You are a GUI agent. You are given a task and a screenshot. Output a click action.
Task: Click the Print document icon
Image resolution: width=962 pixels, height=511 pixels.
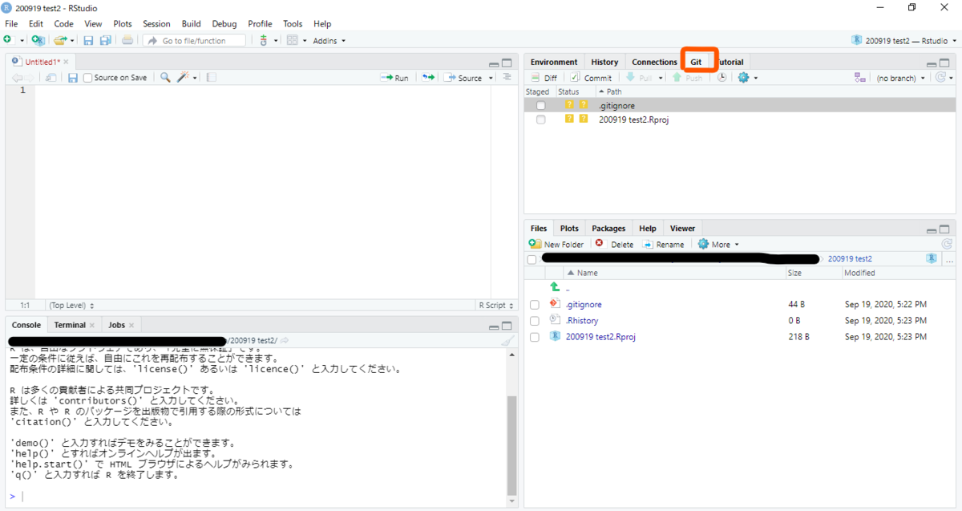127,40
